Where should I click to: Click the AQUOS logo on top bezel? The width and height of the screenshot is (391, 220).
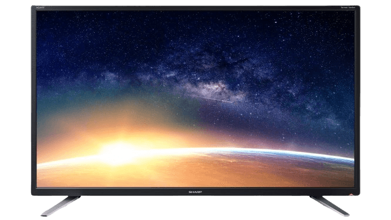[x=40, y=8]
